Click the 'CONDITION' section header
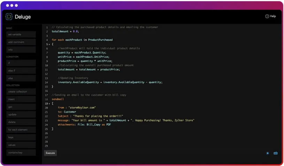The width and height of the screenshot is (284, 166). [x=12, y=57]
